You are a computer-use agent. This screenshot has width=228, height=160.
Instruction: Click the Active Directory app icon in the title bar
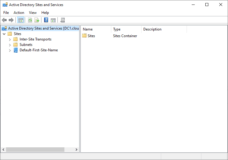tap(5, 5)
